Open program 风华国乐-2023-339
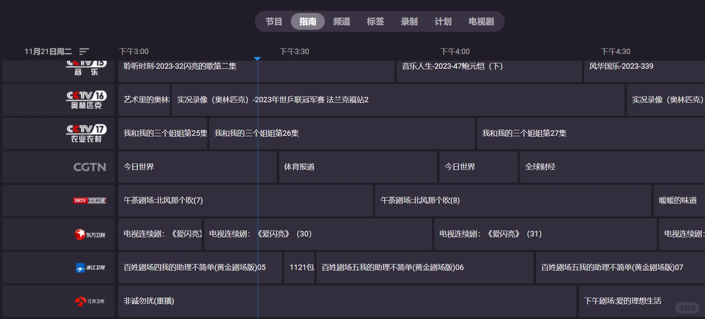 (644, 71)
